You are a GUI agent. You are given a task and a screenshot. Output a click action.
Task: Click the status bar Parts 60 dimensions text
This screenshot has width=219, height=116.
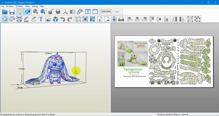[x=173, y=114]
